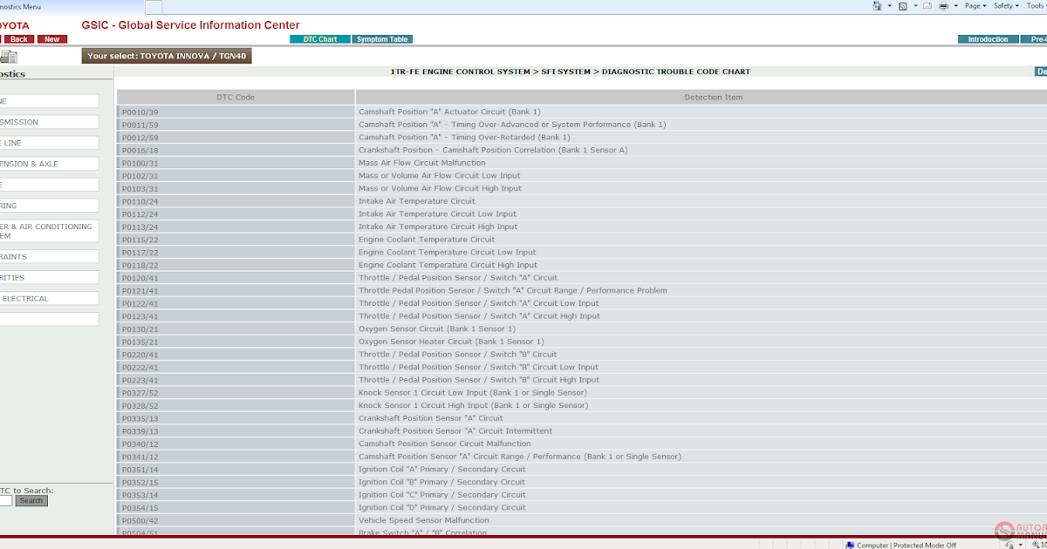This screenshot has width=1047, height=549.
Task: Click DTC code P0335/13
Action: pyautogui.click(x=140, y=418)
